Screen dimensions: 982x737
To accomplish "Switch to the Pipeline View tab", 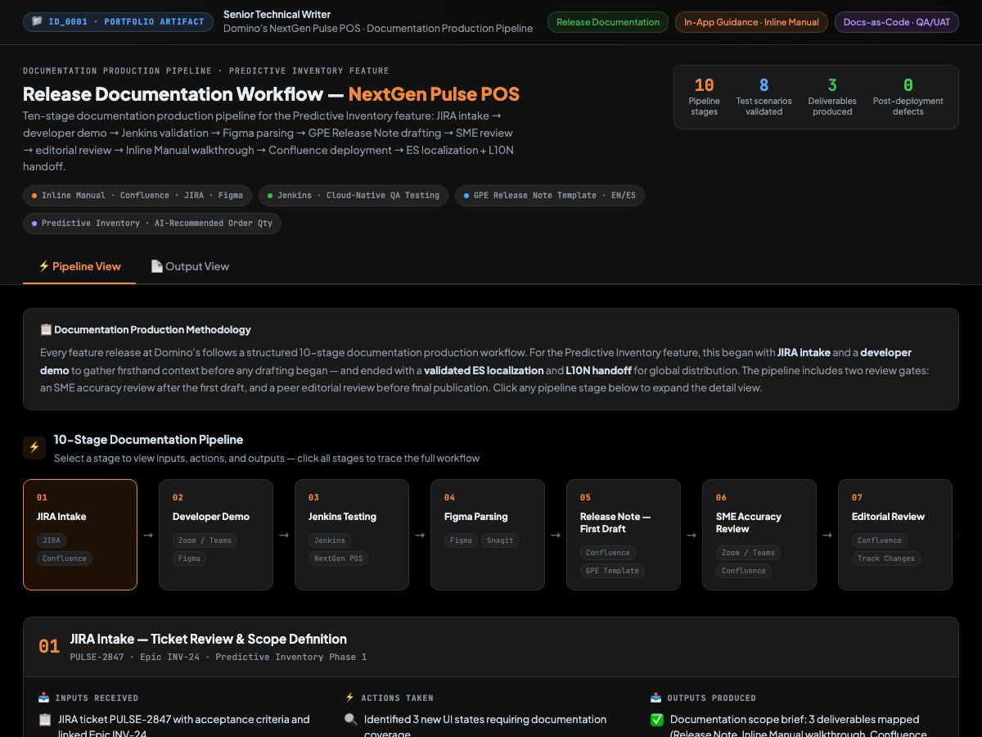I will [79, 266].
